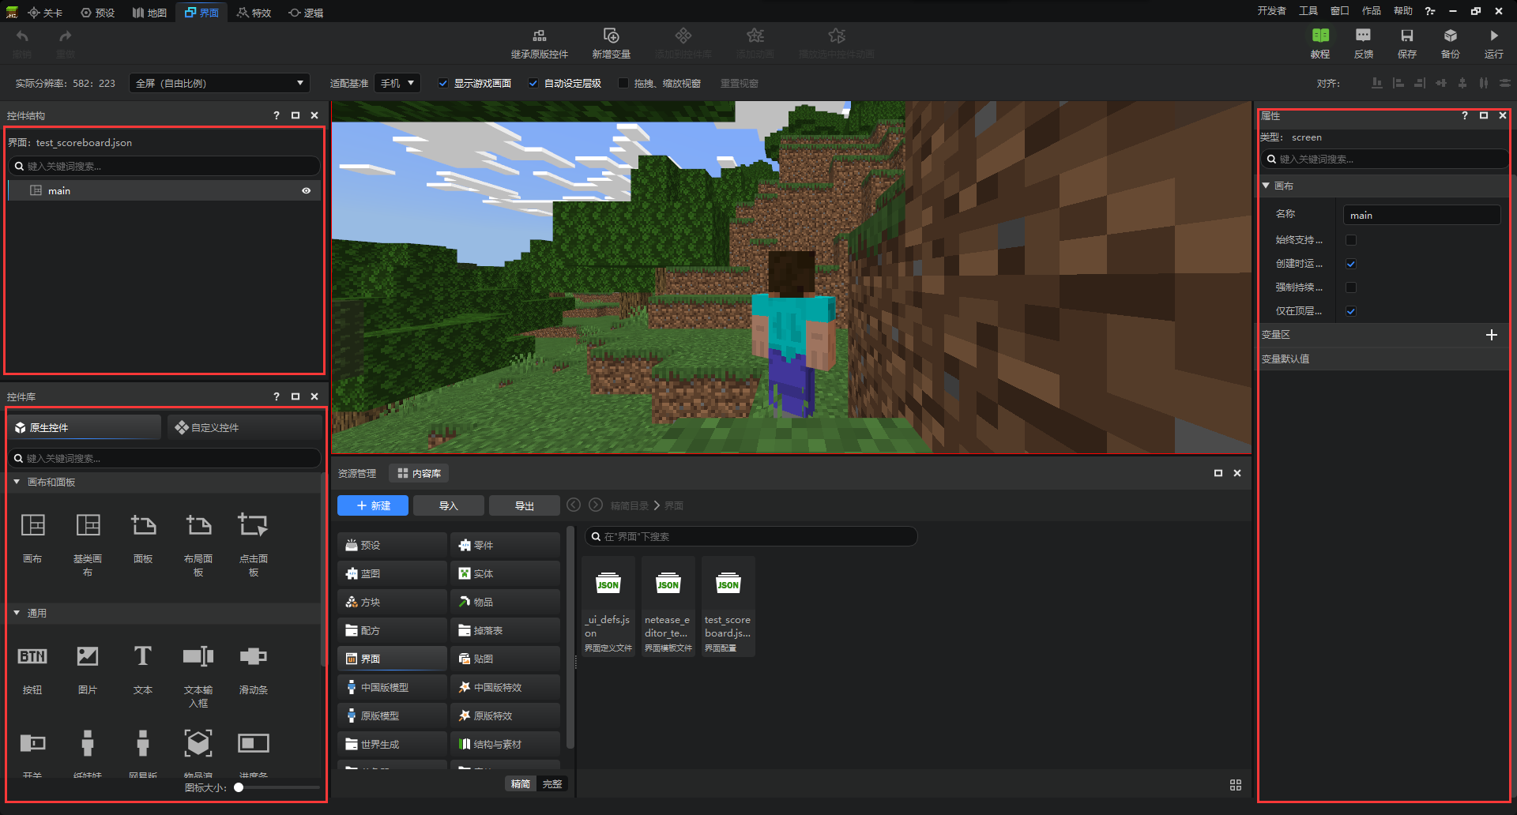Uncheck the 自动设定层级 checkbox
The image size is (1517, 815).
pos(533,83)
